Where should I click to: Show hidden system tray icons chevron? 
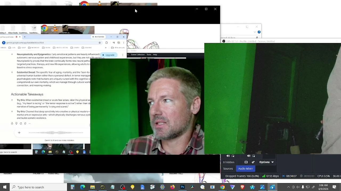coord(288,187)
